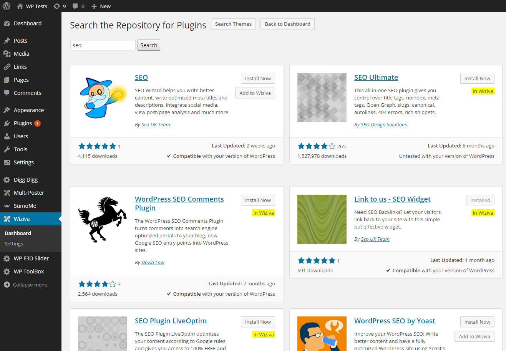Screen dimensions: 506x351
Task: Click the Settings sliders icon in sidebar
Action: click(7, 162)
